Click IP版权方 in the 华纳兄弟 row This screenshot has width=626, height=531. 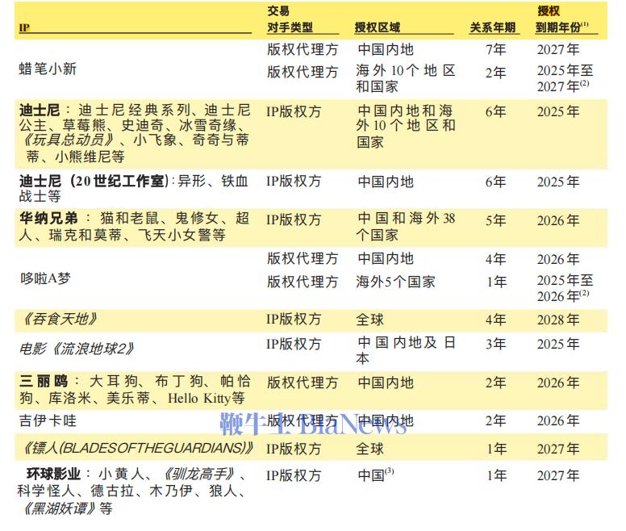294,220
